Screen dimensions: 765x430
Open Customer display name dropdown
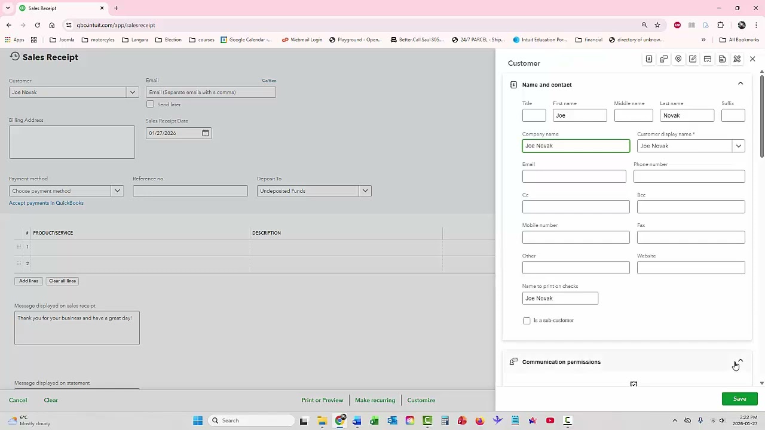739,146
